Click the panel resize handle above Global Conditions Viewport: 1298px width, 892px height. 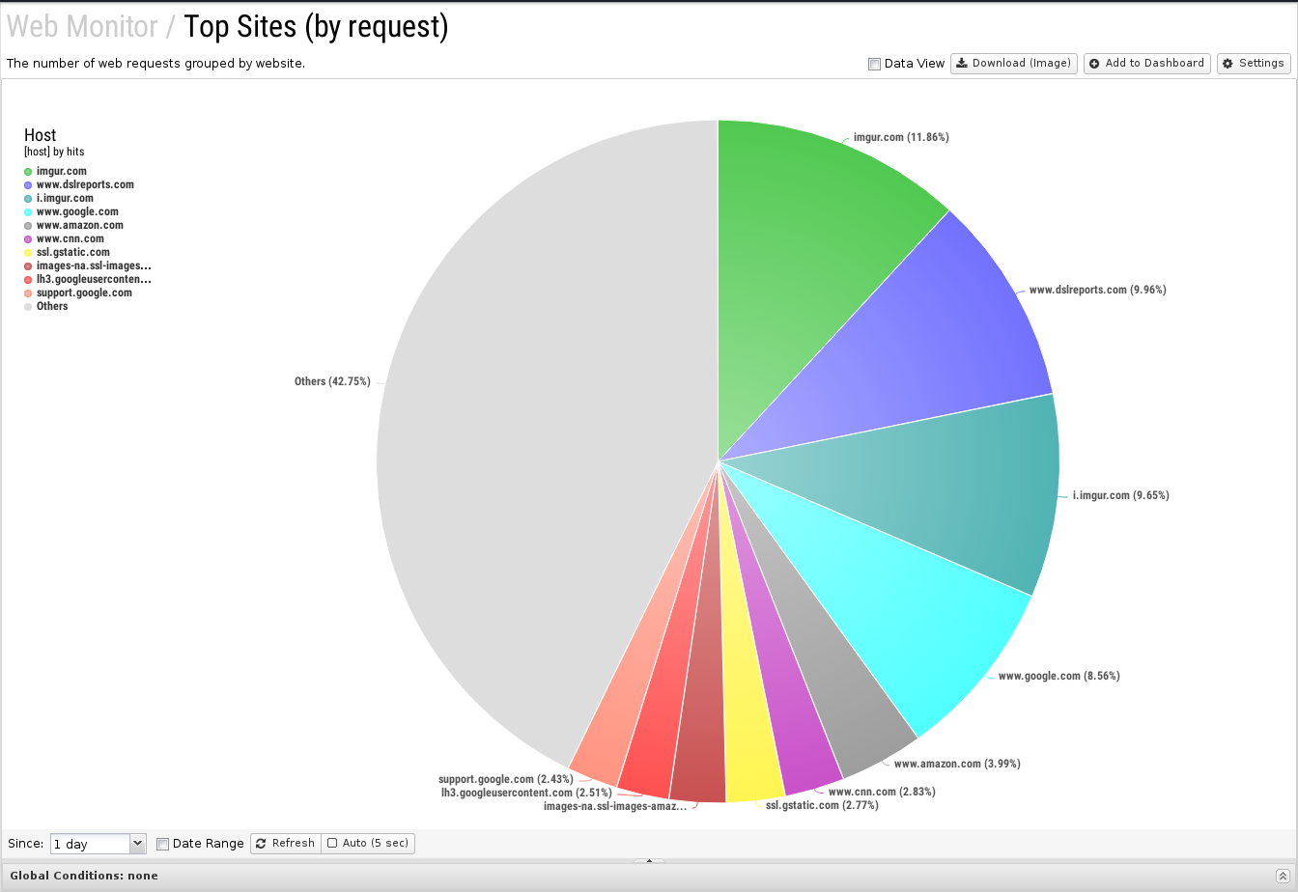tap(649, 860)
